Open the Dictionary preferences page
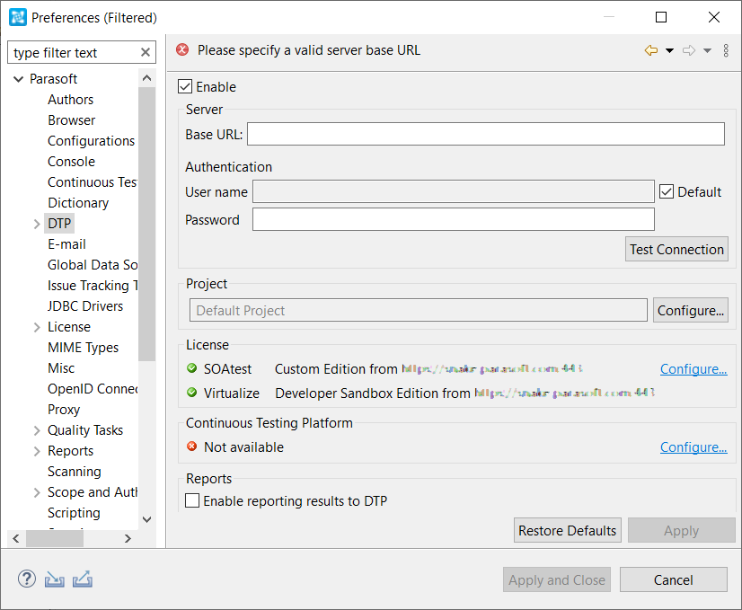742x610 pixels. pos(78,203)
